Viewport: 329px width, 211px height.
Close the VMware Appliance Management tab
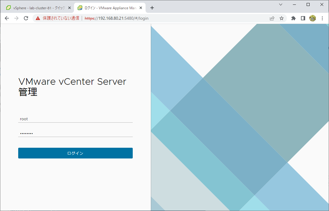coord(141,8)
